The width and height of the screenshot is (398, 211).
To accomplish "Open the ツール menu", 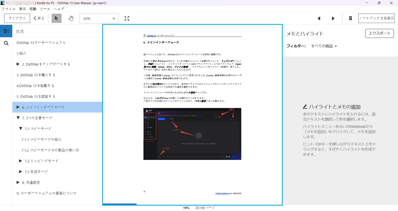I will pyautogui.click(x=45, y=9).
